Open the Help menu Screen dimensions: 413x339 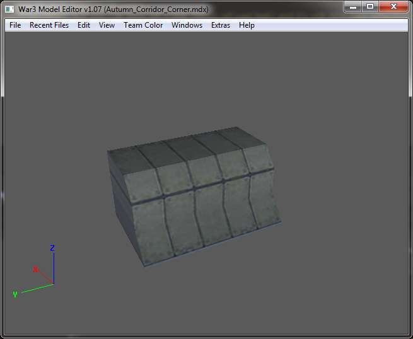[x=247, y=25]
